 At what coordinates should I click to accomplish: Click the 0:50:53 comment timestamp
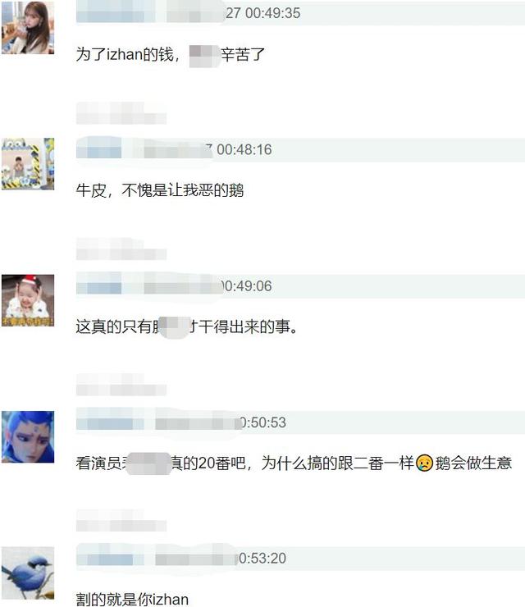pyautogui.click(x=263, y=422)
